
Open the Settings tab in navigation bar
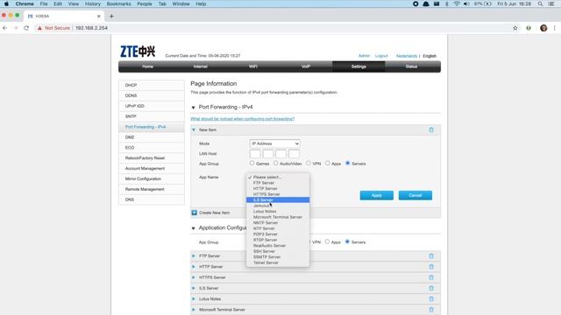click(x=359, y=66)
